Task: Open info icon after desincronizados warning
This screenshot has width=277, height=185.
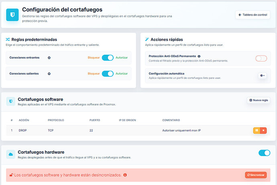Action: tap(125, 175)
